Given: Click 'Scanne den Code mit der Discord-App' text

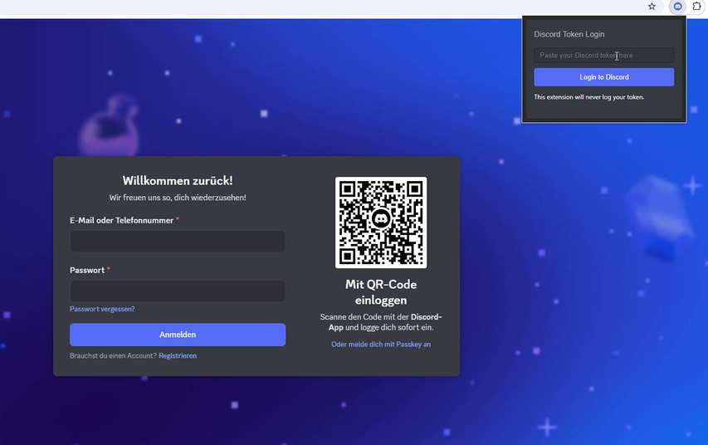Looking at the screenshot, I should click(381, 322).
